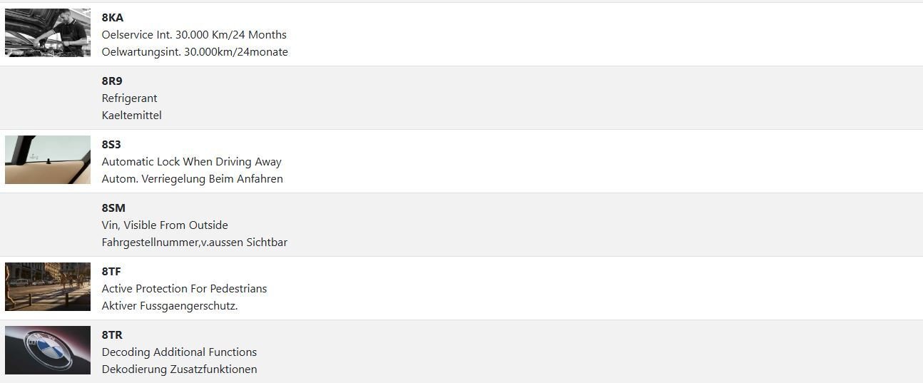Click the 'Oelwartungsint. 30.000km/24monate' line
Screen dimensions: 923x383
point(195,52)
